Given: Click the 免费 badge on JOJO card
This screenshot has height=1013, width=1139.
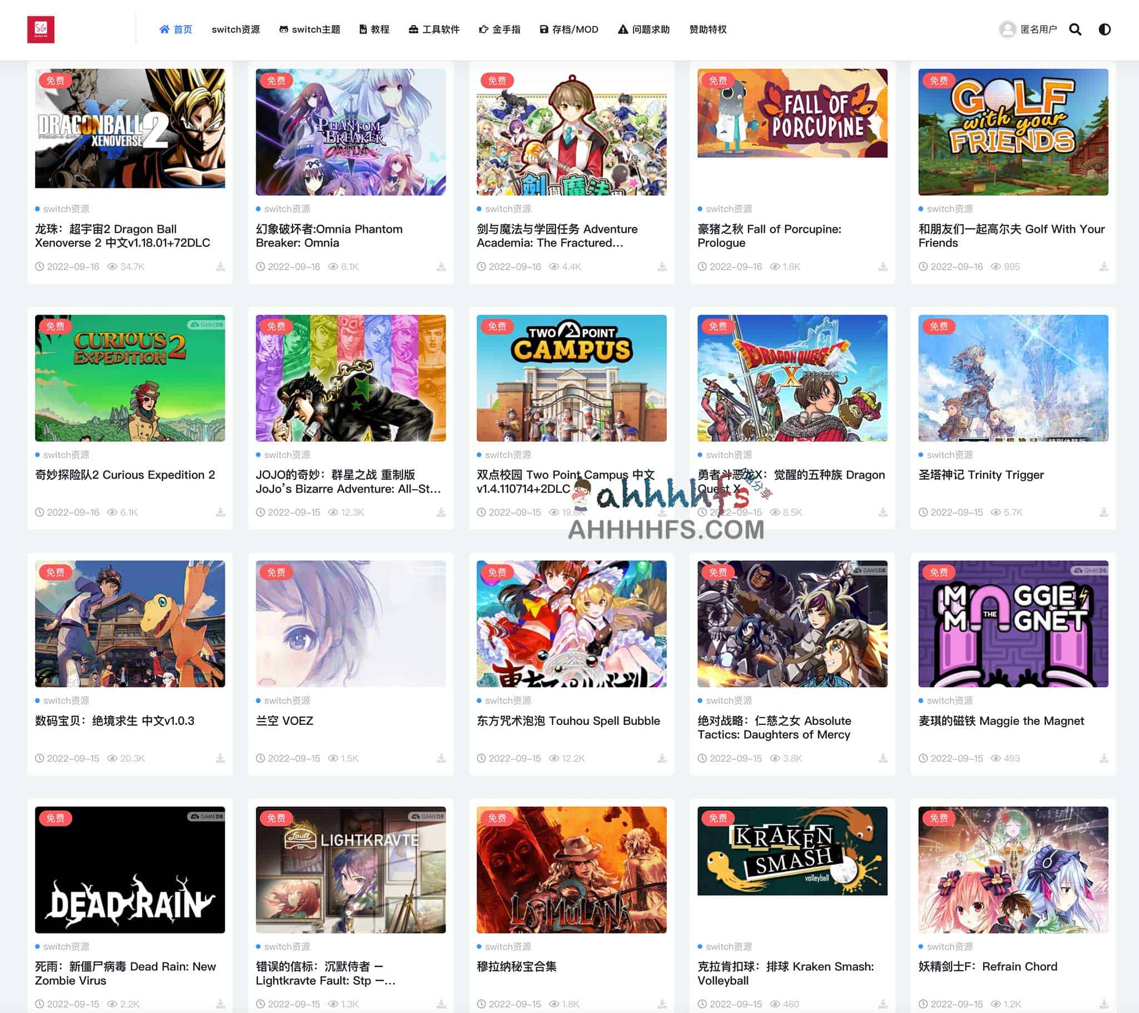Looking at the screenshot, I should 276,326.
